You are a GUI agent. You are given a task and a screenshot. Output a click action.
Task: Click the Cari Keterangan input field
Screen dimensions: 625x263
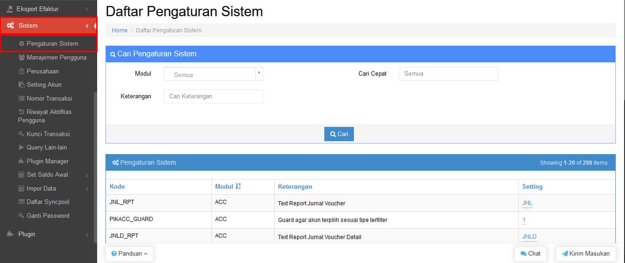[213, 96]
